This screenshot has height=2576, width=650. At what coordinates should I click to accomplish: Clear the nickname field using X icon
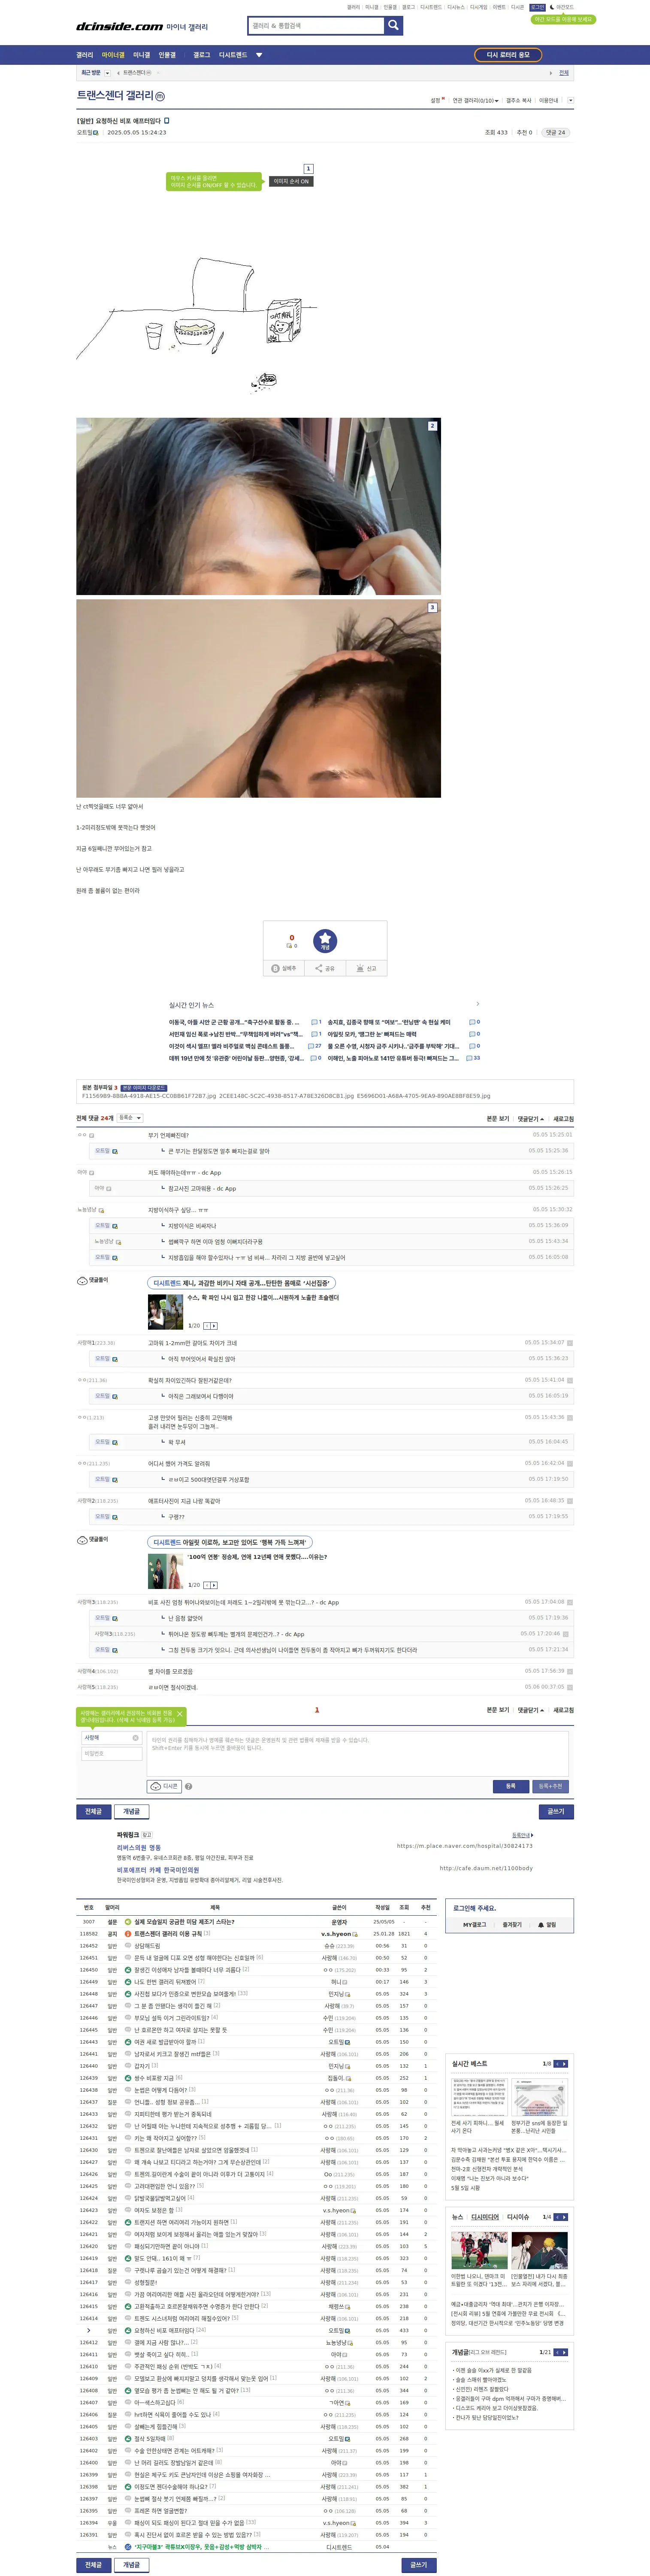tap(136, 1738)
